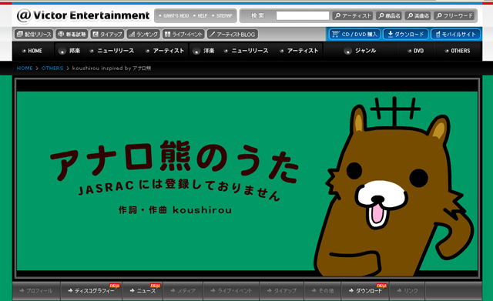Open モバイルサイト button
493x301 pixels.
click(x=455, y=34)
